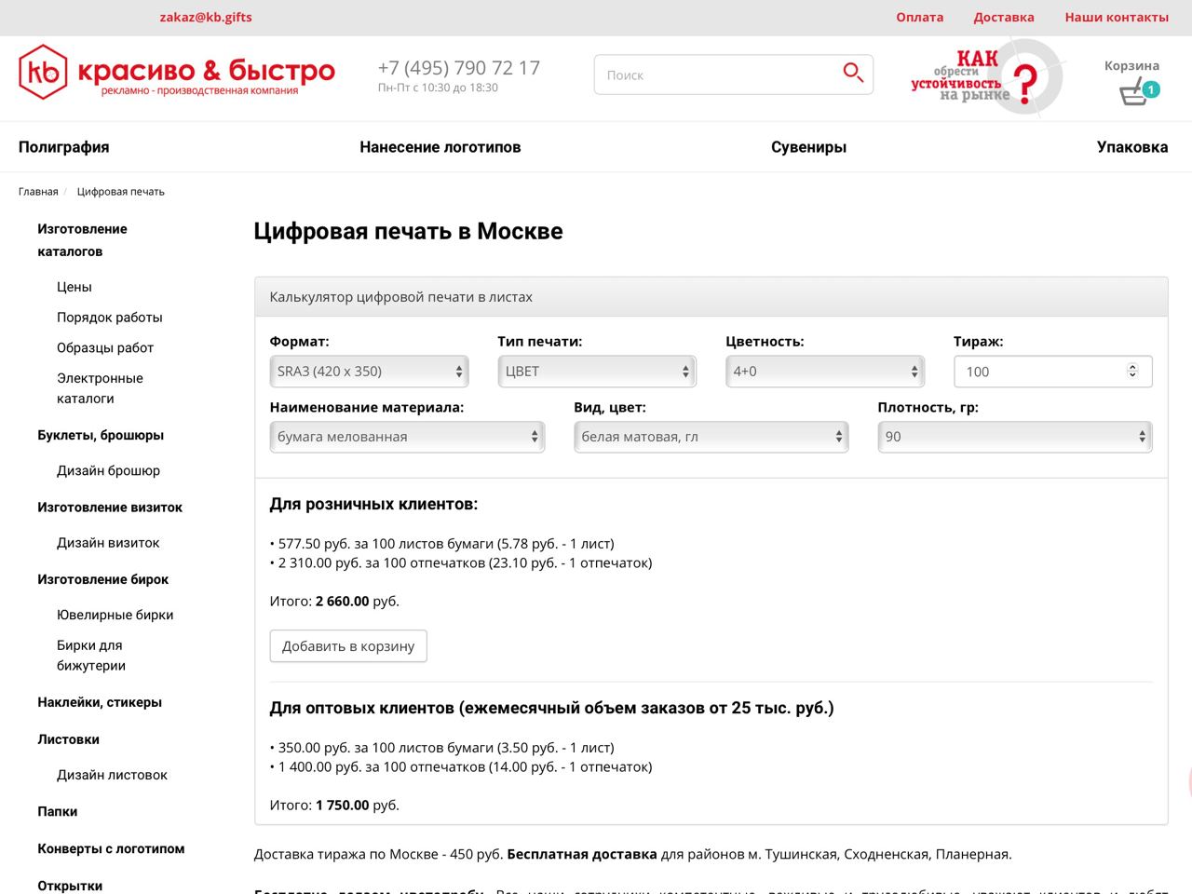Viewport: 1192px width, 894px height.
Task: Open the Плотность, гр dropdown
Action: [x=1015, y=437]
